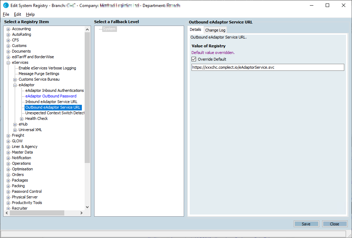Expand the Accounting registry item
Image resolution: width=352 pixels, height=238 pixels.
tap(8, 29)
